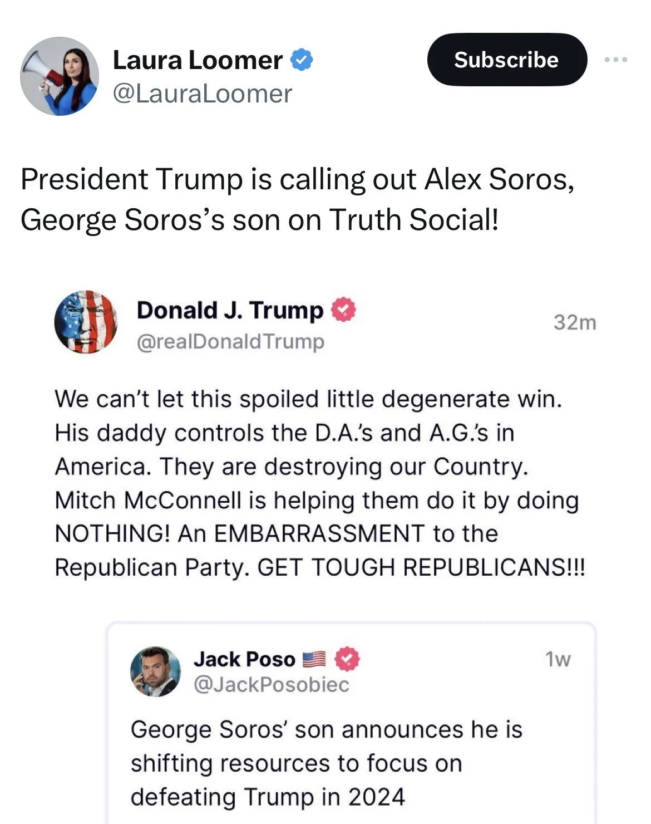Open Laura Loomer's profile avatar
This screenshot has height=824, width=651.
(x=60, y=76)
